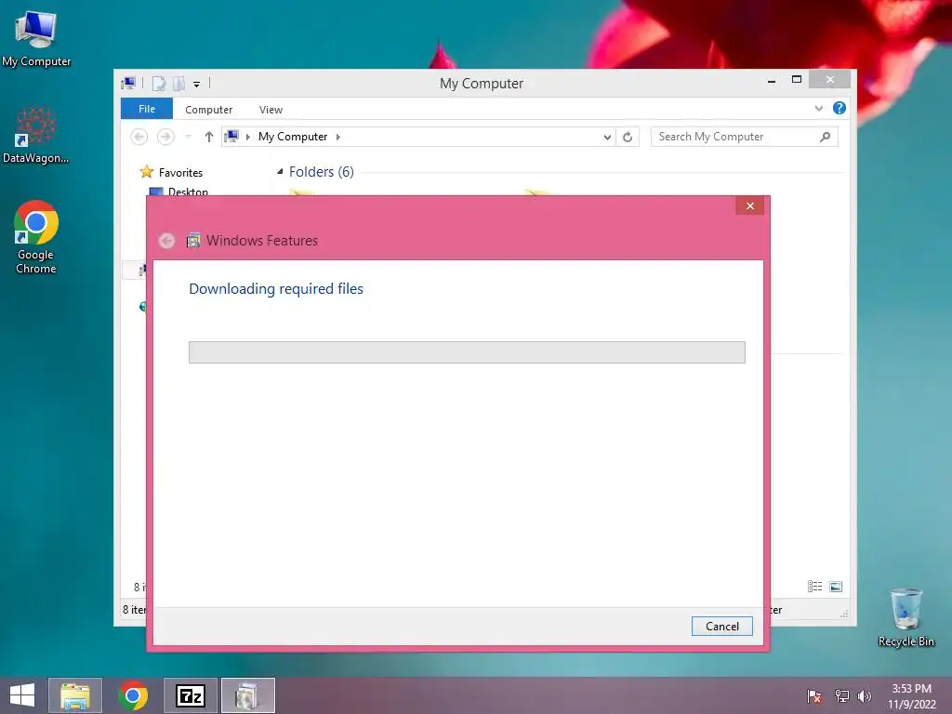This screenshot has height=714, width=952.
Task: Open volume control in tray
Action: point(865,695)
